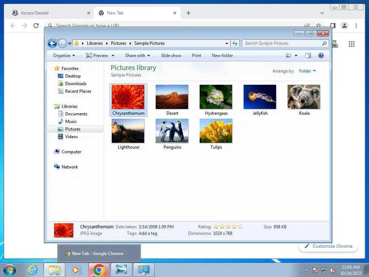Open the Share with menu
This screenshot has height=277, width=369.
[x=137, y=56]
